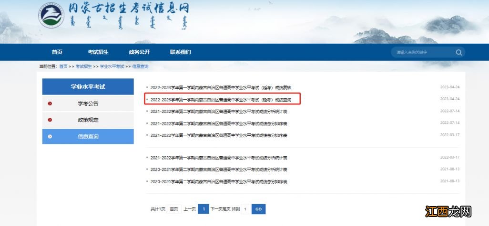The height and width of the screenshot is (226, 489).
Task: Click the 首页 pagination button
Action: point(173,209)
